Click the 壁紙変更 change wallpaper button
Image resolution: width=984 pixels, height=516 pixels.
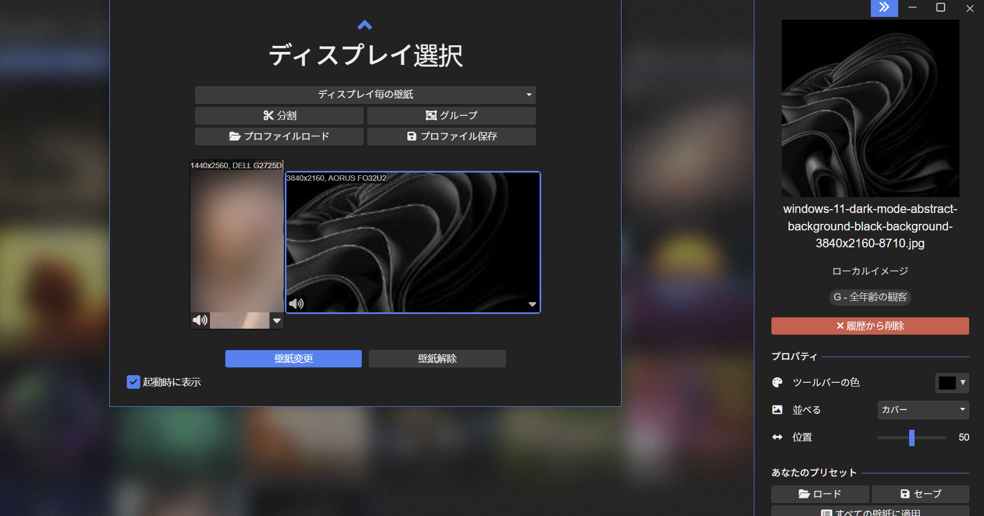[x=294, y=359]
